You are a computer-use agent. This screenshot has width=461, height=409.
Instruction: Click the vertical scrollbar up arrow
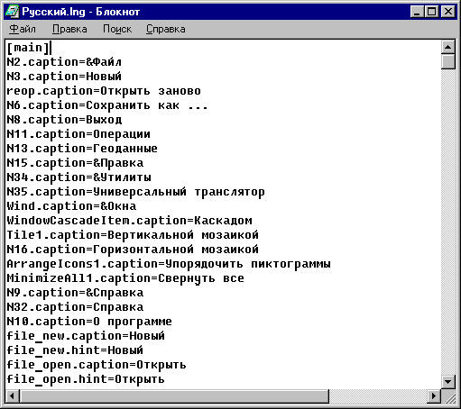448,47
